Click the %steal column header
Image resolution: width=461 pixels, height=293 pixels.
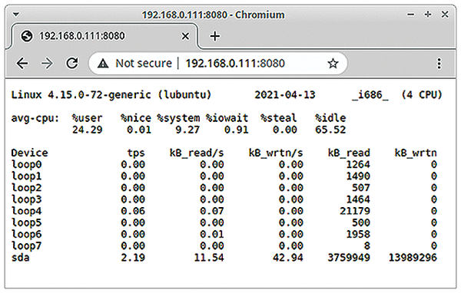tap(278, 118)
